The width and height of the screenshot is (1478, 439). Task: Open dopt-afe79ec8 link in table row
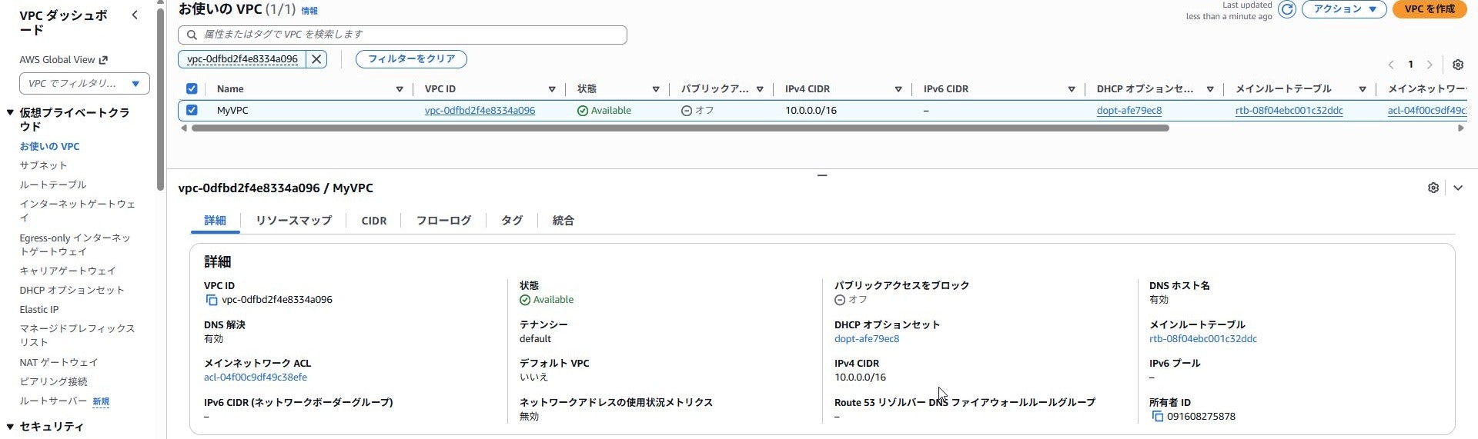[1129, 111]
